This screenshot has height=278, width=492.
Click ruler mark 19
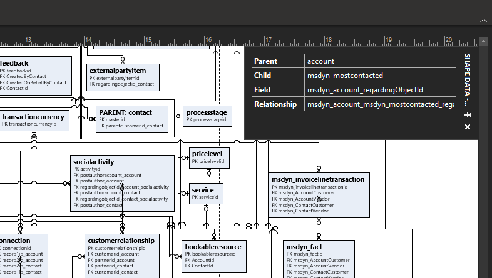389,40
